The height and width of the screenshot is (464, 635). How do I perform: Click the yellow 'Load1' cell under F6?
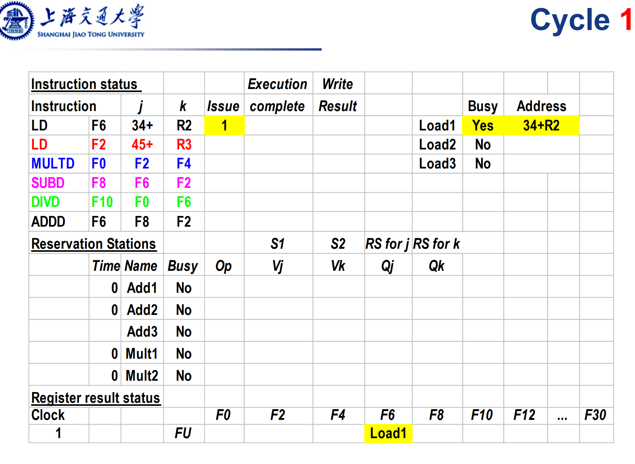point(388,434)
